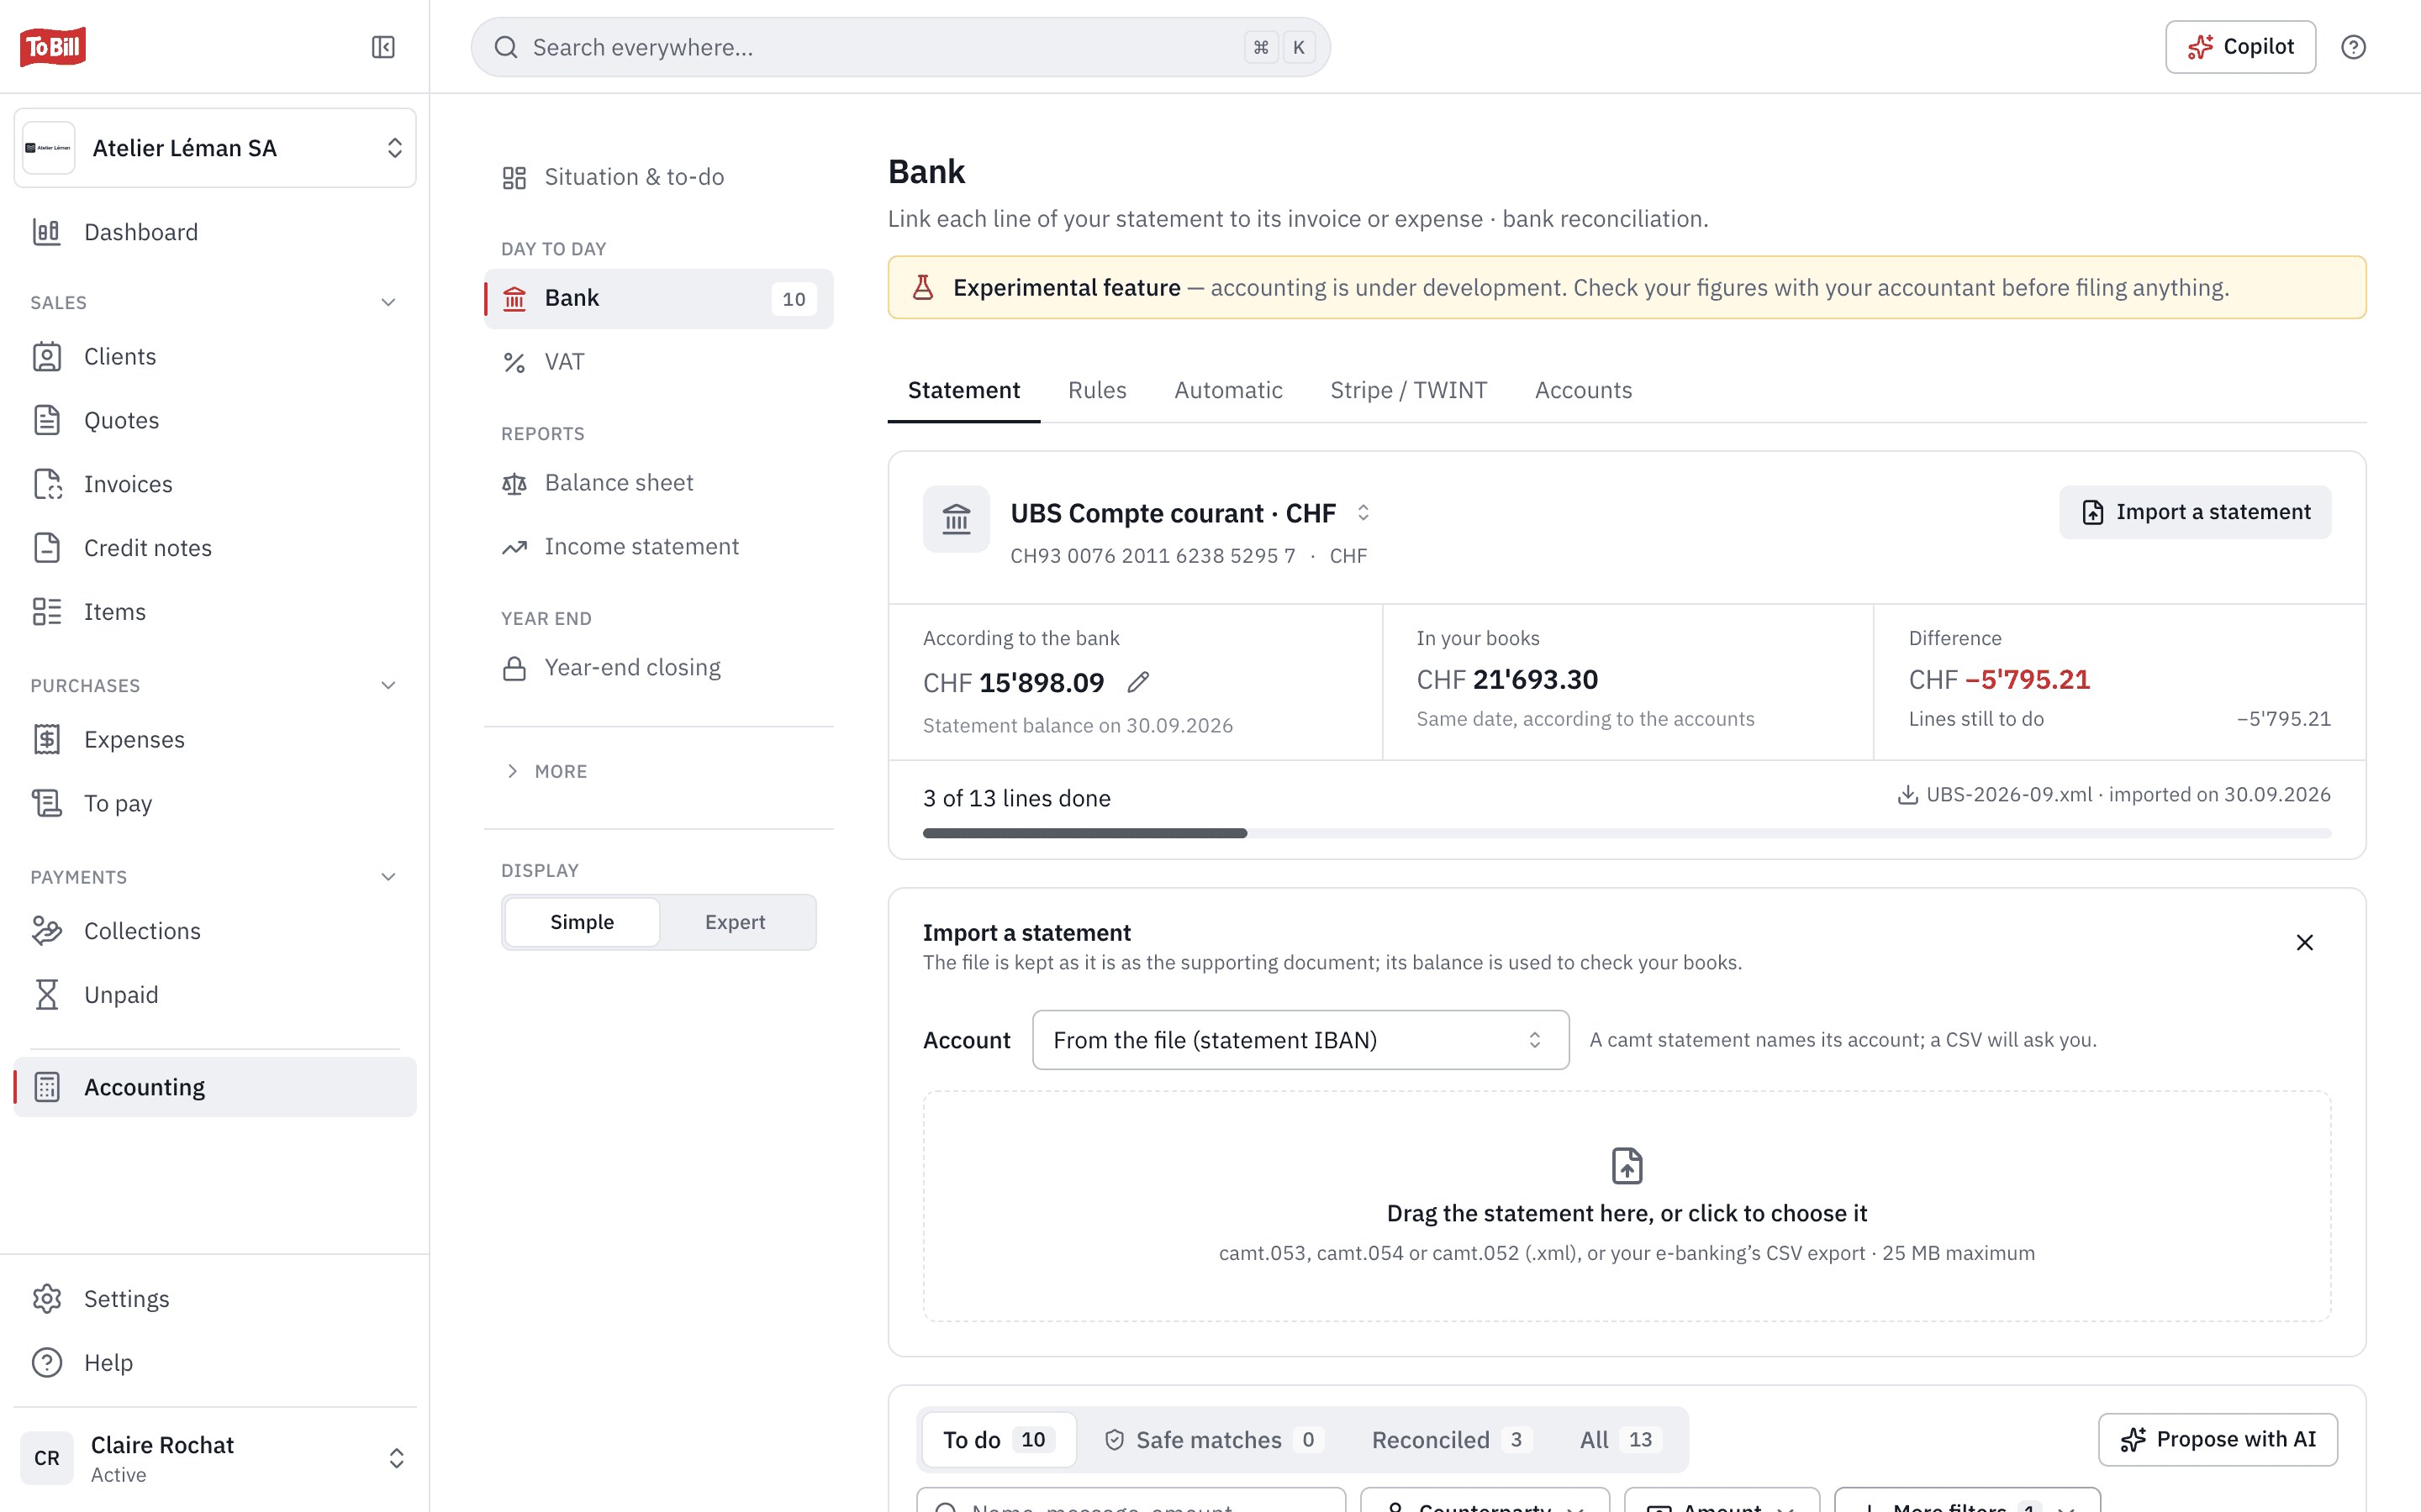Show Safe matches filter
The width and height of the screenshot is (2421, 1512).
[1215, 1440]
